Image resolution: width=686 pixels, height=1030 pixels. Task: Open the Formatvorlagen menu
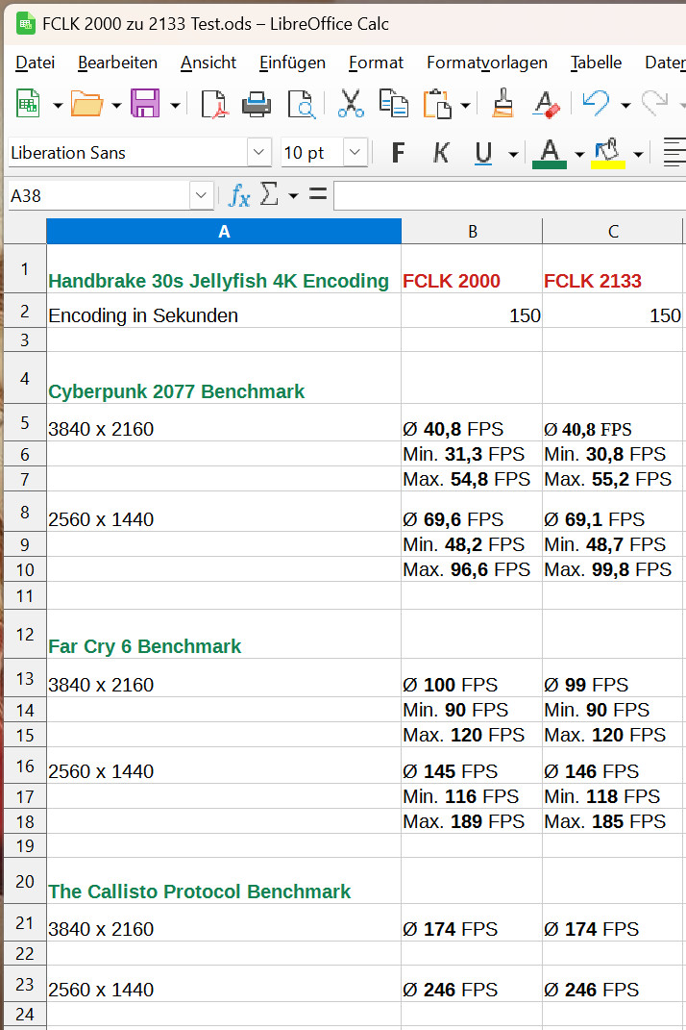point(487,63)
